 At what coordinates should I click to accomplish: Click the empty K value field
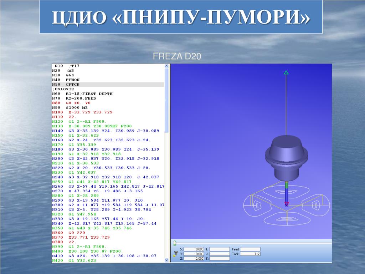(x=220, y=258)
